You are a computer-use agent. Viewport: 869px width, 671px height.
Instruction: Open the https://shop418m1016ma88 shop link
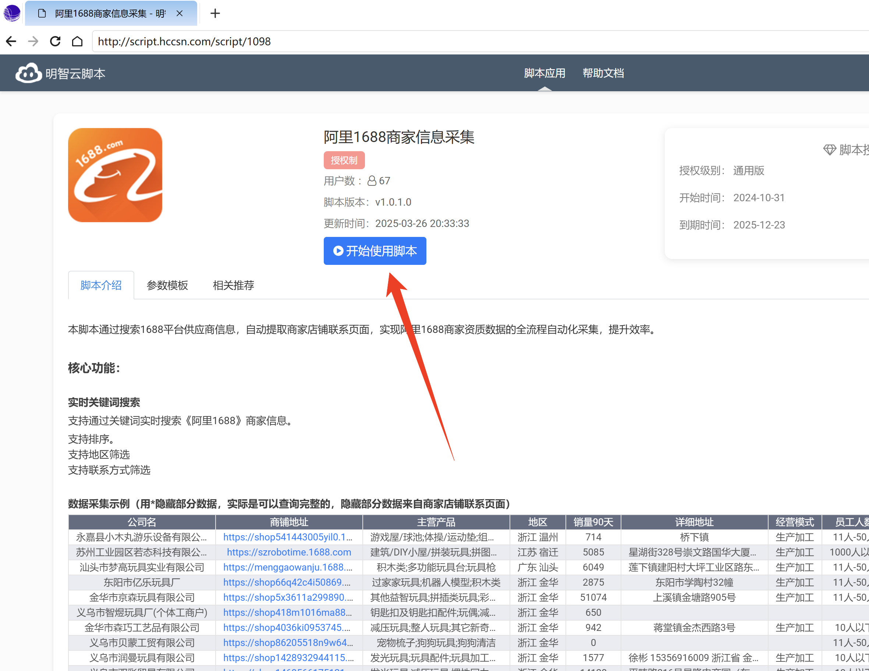tap(287, 613)
